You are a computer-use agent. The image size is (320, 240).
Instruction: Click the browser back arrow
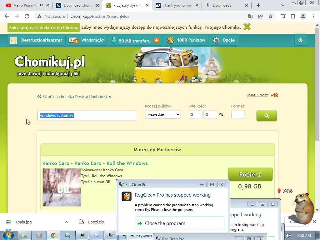[x=7, y=16]
